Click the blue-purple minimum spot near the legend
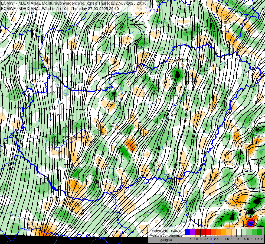The height and width of the screenshot is (244, 265). point(251,223)
